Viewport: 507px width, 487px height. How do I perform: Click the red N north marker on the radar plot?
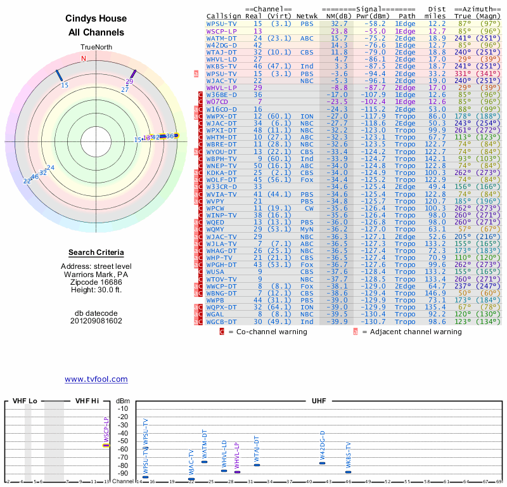point(83,59)
